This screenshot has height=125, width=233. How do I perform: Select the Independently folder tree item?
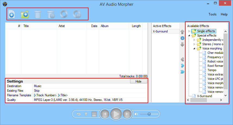pyautogui.click(x=213, y=40)
